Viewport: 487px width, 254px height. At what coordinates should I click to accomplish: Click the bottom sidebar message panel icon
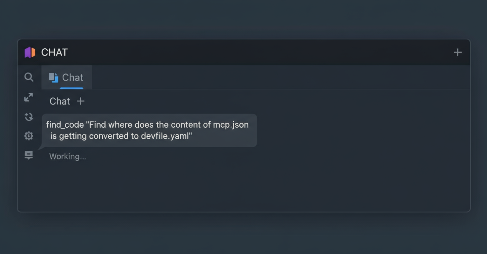click(29, 155)
